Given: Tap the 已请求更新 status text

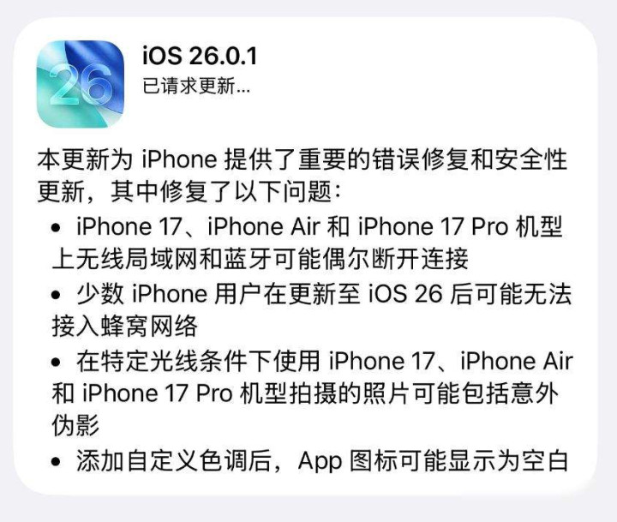Looking at the screenshot, I should 196,86.
